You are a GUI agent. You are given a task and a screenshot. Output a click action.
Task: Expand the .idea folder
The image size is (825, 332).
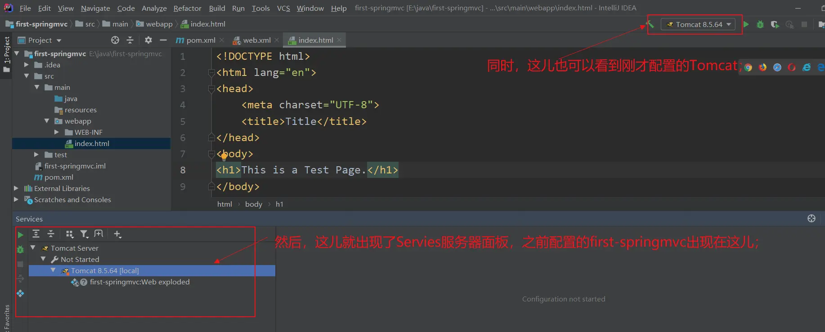(x=27, y=65)
